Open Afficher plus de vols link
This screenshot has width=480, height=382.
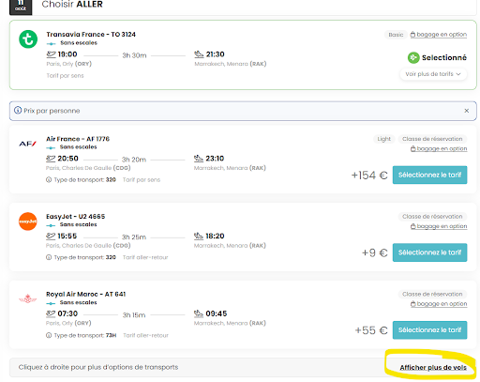coord(433,368)
